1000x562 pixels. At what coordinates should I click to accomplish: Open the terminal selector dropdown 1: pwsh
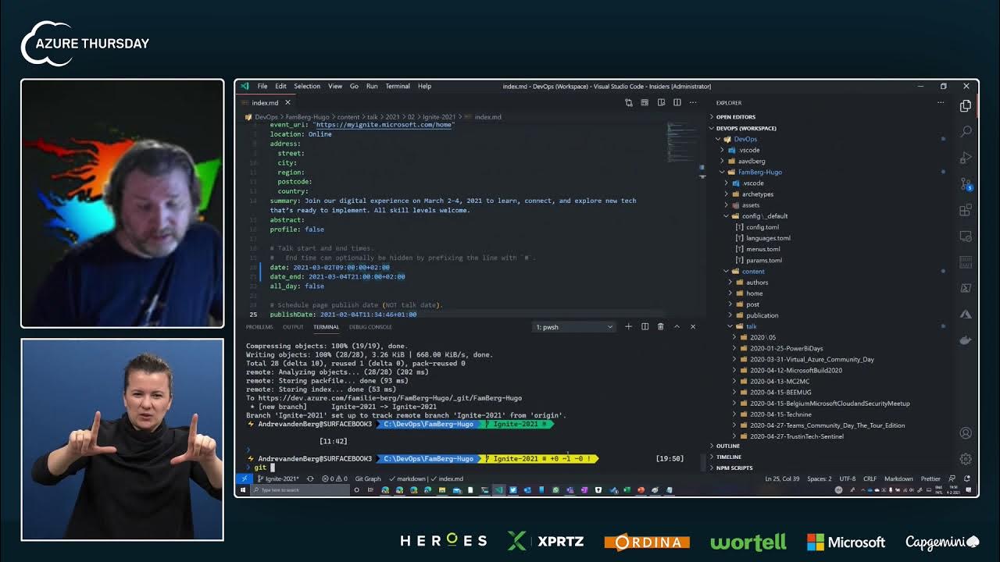point(574,327)
